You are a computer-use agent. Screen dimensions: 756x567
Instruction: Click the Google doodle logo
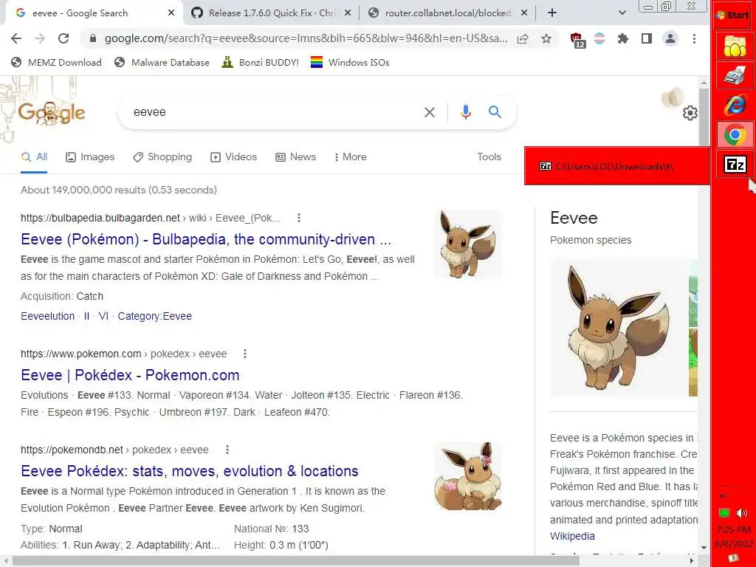pos(52,113)
